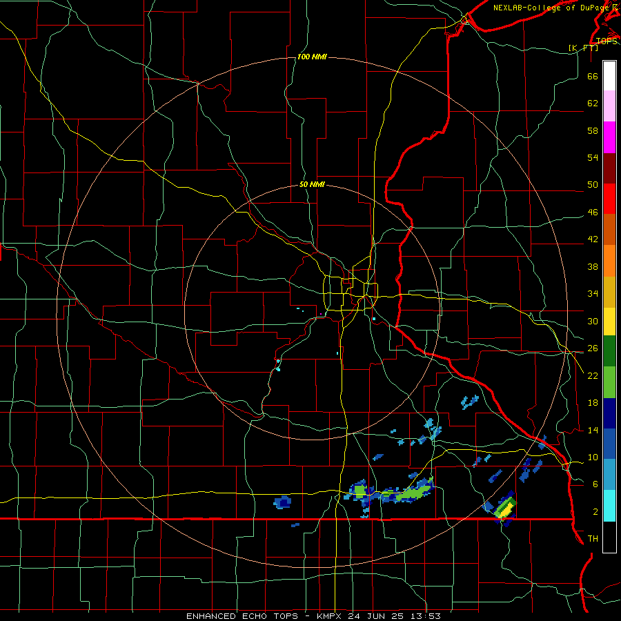The image size is (621, 621).
Task: Click the white 66 kft color swatch
Action: pyautogui.click(x=609, y=76)
